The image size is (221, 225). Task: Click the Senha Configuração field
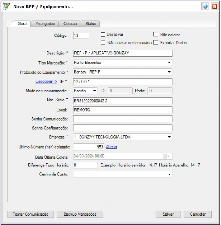pyautogui.click(x=123, y=128)
